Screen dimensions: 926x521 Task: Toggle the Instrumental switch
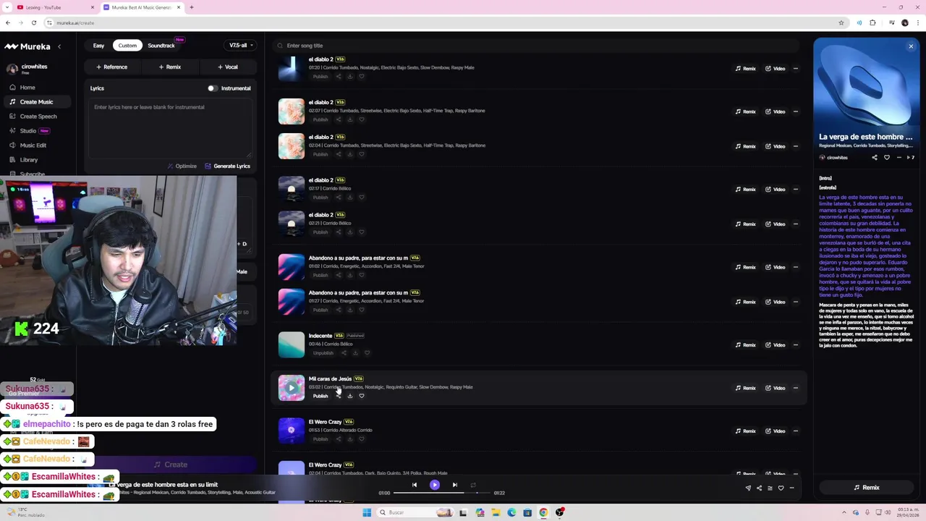pyautogui.click(x=212, y=88)
